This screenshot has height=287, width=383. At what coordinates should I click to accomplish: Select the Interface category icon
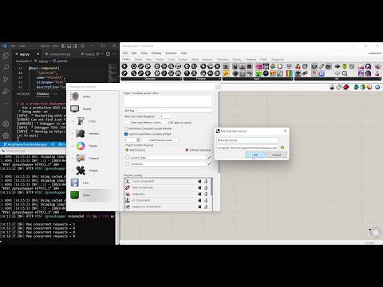click(x=81, y=133)
